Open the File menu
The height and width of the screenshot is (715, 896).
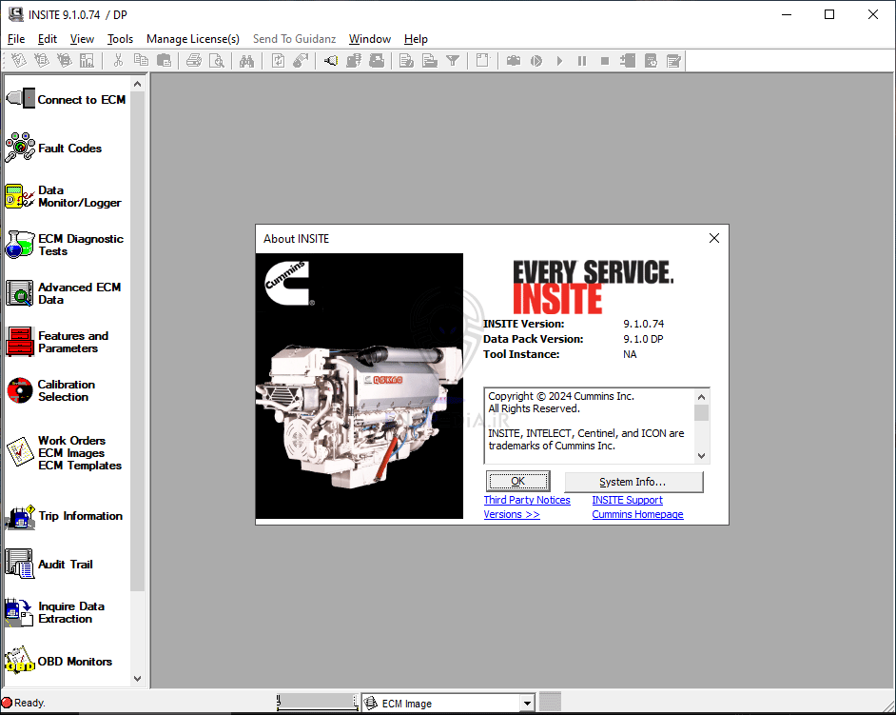coord(16,39)
